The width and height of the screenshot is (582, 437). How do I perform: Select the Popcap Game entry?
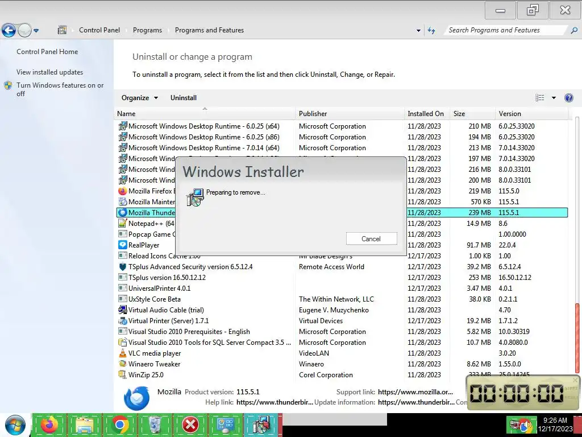click(x=342, y=234)
